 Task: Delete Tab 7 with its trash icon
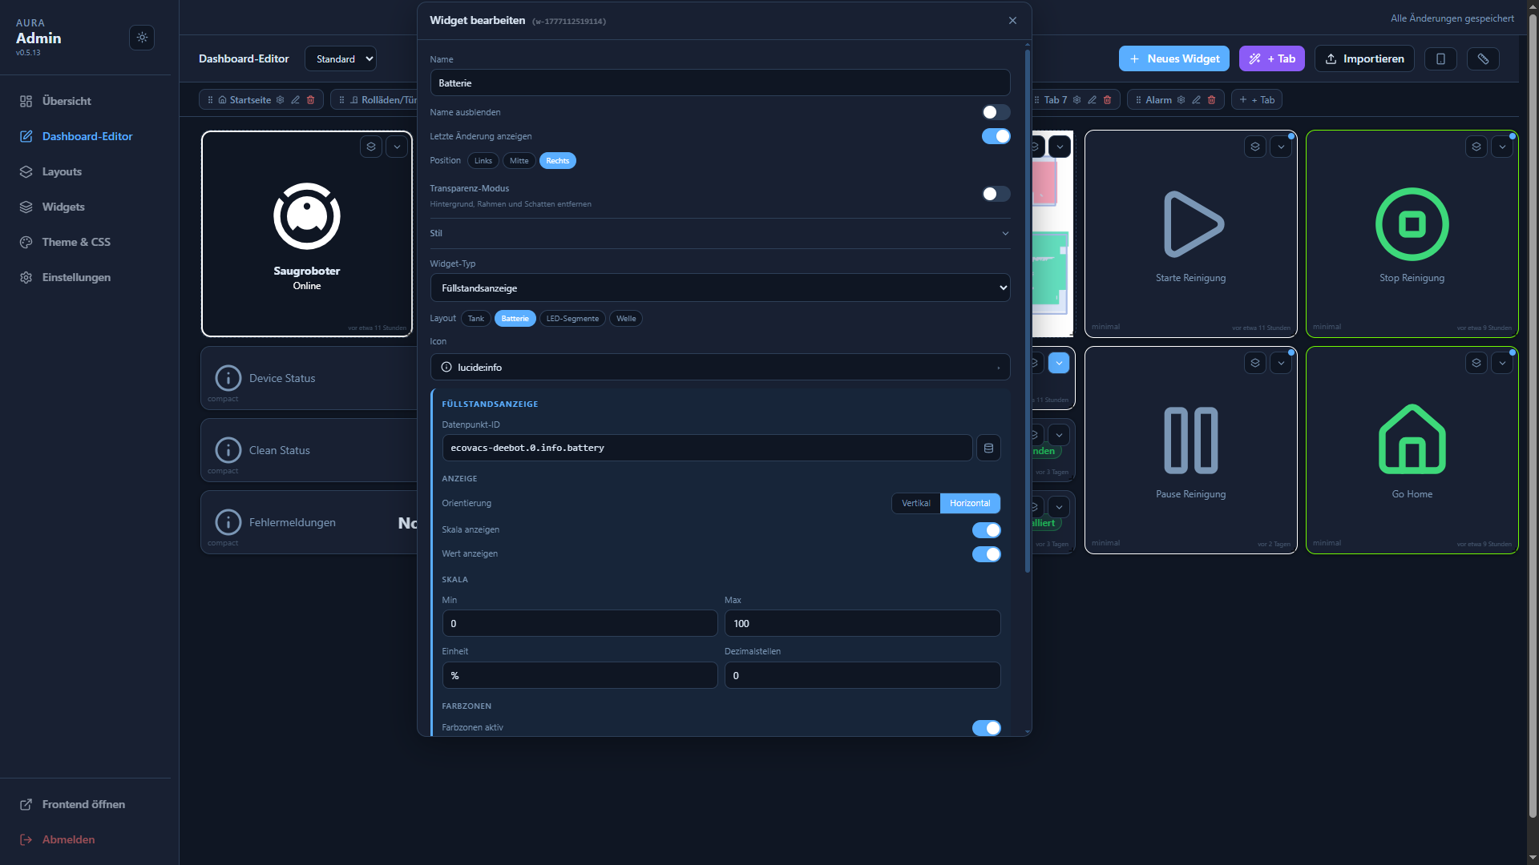pos(1107,99)
